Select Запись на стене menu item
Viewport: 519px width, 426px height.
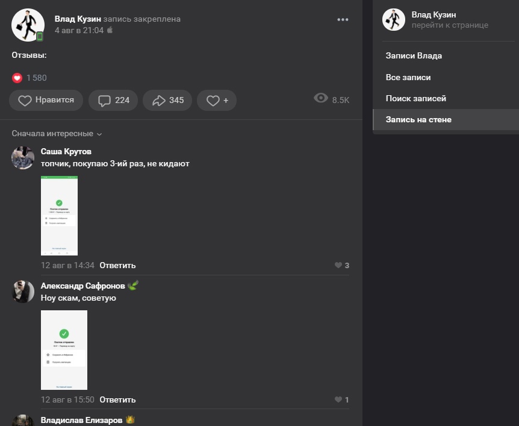(418, 119)
